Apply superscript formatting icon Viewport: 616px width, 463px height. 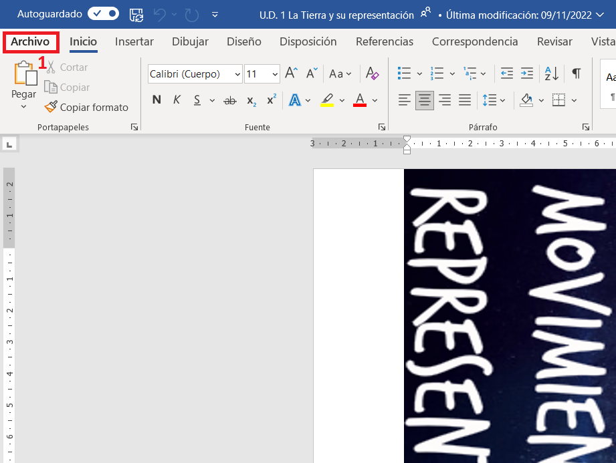coord(271,100)
